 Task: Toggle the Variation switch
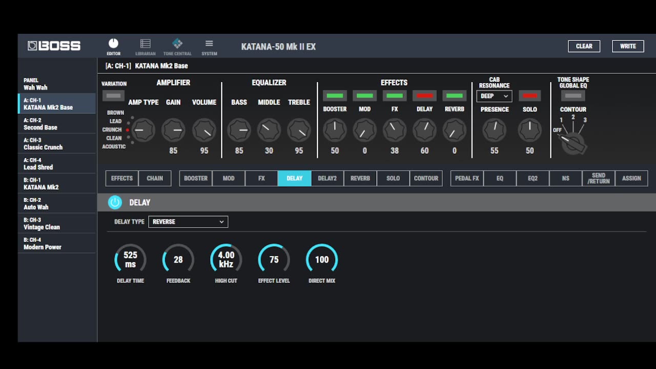tap(113, 96)
